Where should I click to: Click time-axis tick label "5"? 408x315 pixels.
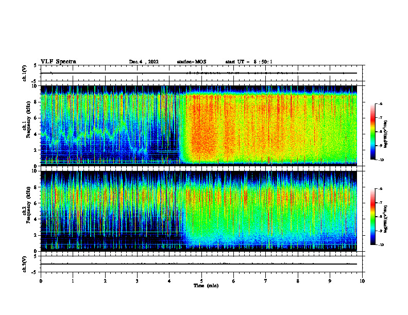pos(201,281)
